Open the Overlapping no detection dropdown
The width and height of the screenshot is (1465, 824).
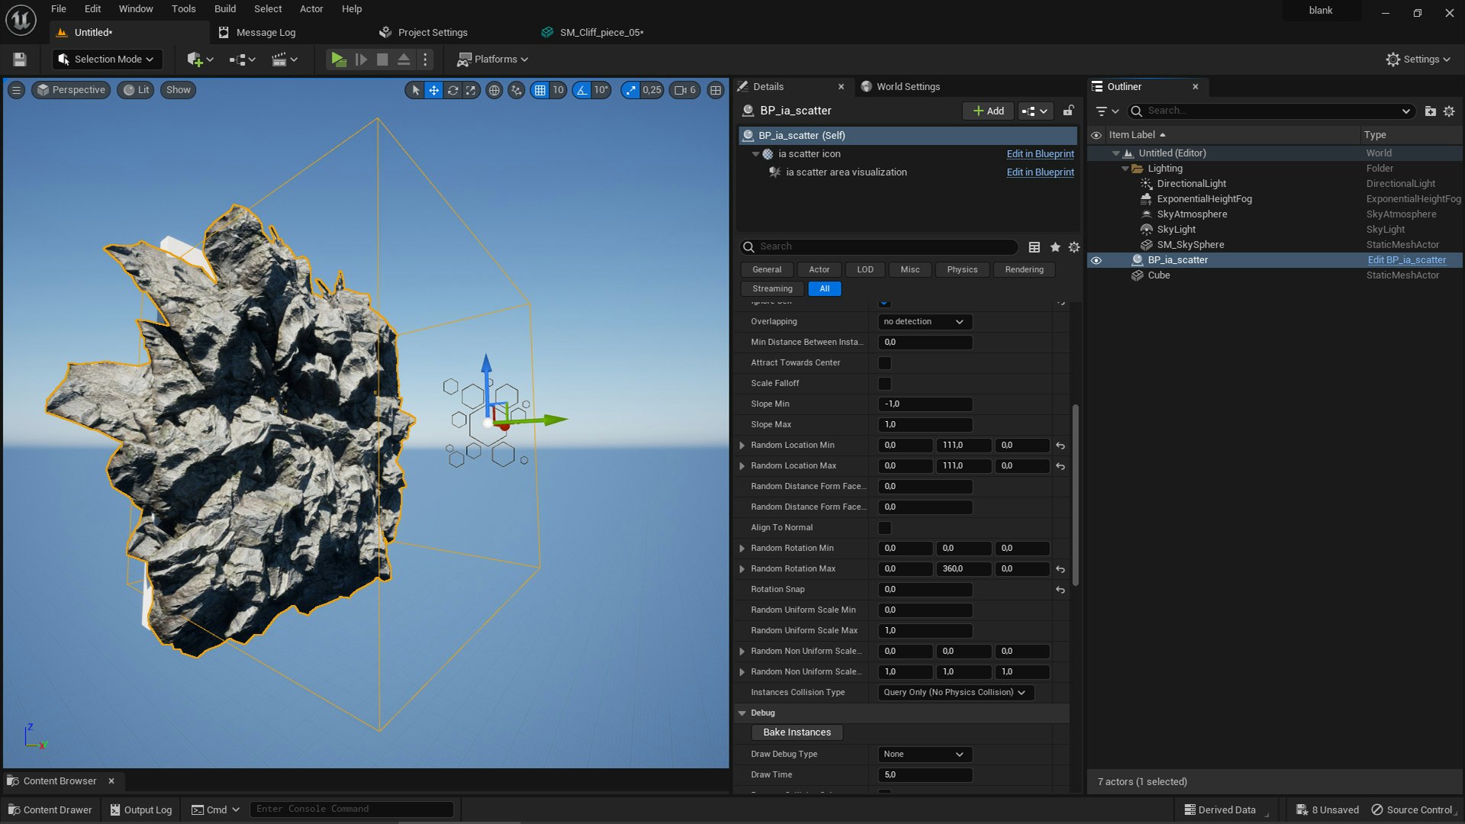coord(925,322)
